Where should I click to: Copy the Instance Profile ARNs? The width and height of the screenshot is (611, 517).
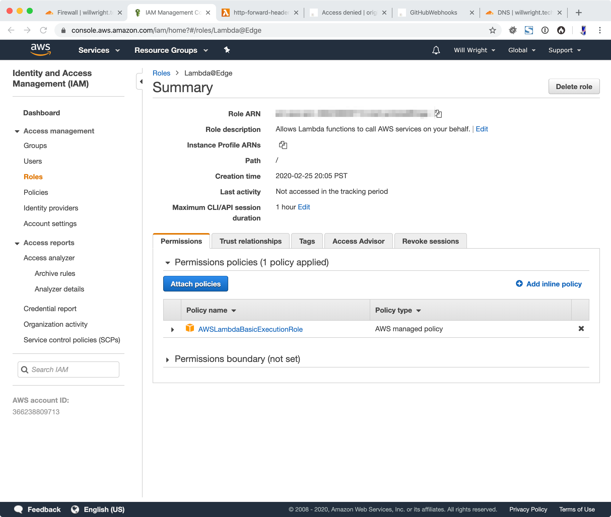(283, 145)
